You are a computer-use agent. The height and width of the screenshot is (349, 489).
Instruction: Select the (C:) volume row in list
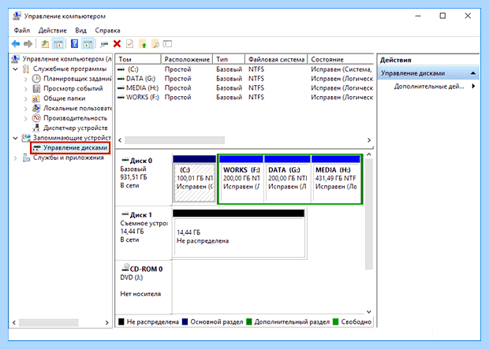pos(244,69)
